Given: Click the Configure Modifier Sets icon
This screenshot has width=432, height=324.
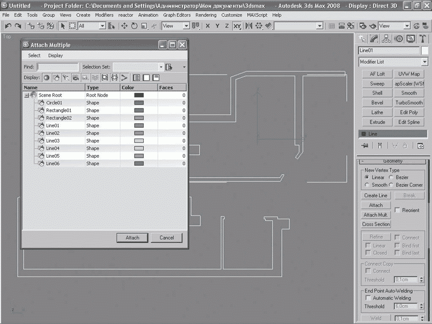Looking at the screenshot, I should coord(420,145).
